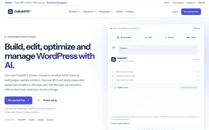Click 'Setup video: Codex CLI demonstration' text
209x130 pixels.
(22, 112)
